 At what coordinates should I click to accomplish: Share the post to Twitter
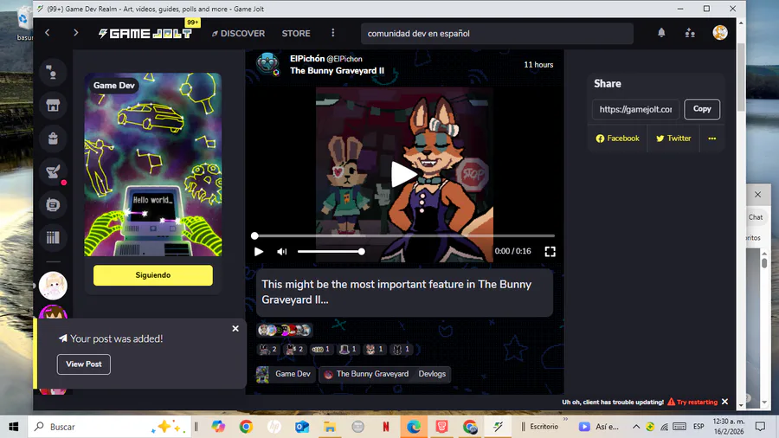[x=673, y=138]
